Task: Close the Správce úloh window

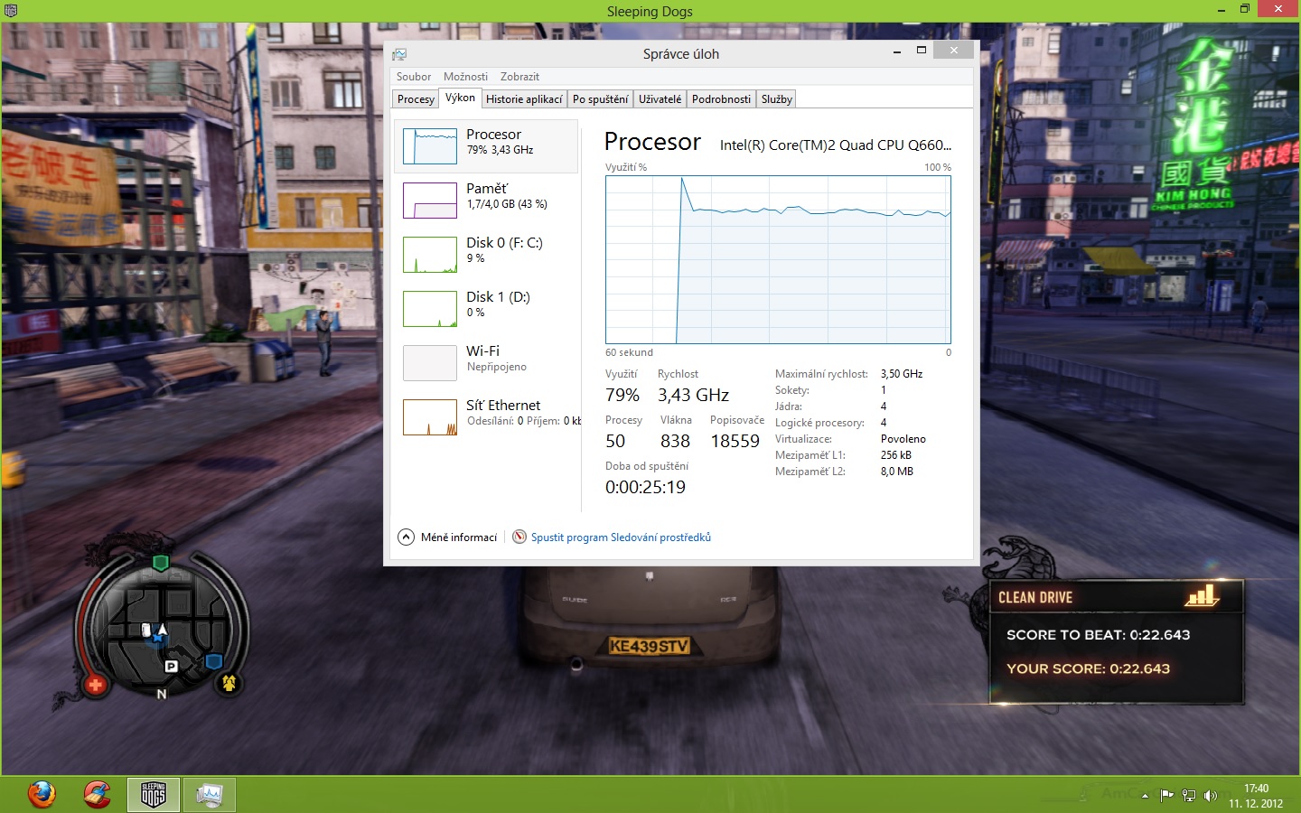Action: tap(953, 51)
